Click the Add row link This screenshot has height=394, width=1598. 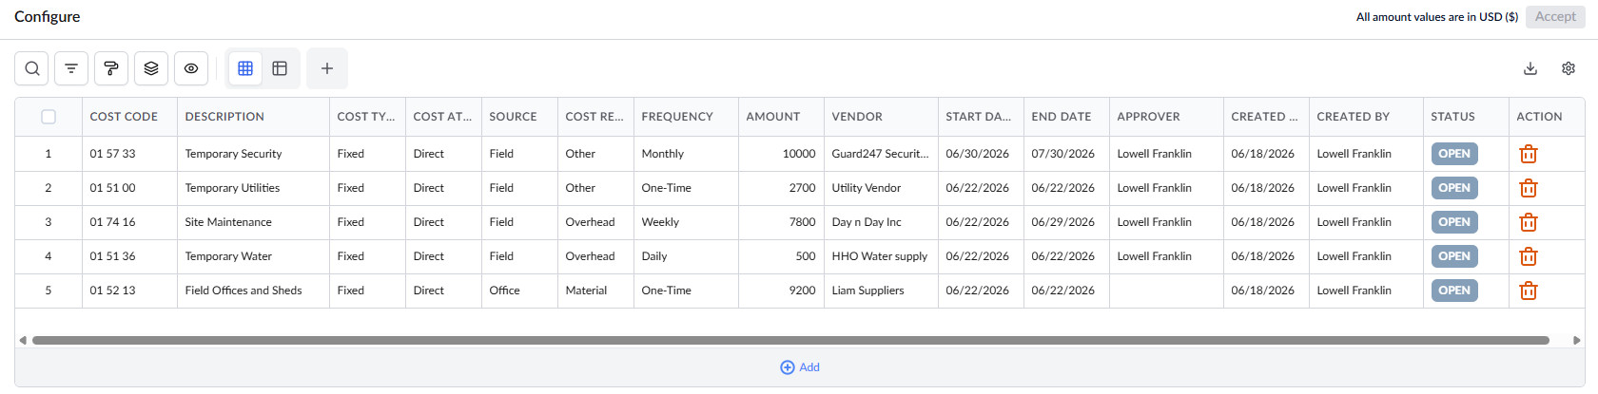coord(800,367)
